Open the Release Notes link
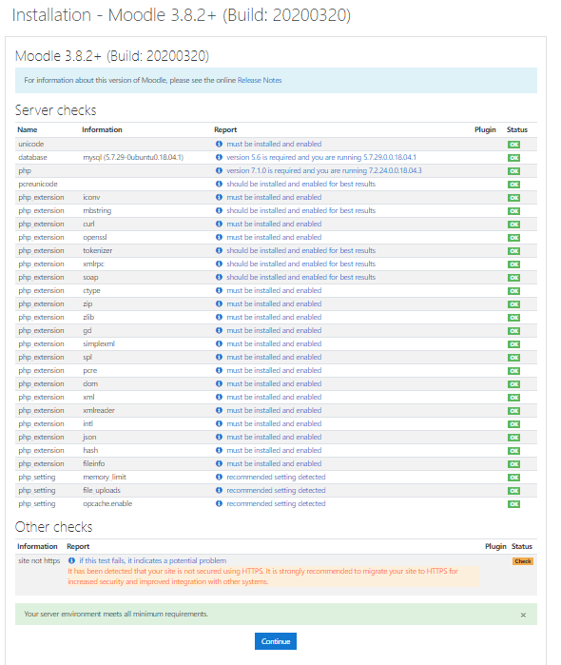The width and height of the screenshot is (561, 665). (260, 80)
